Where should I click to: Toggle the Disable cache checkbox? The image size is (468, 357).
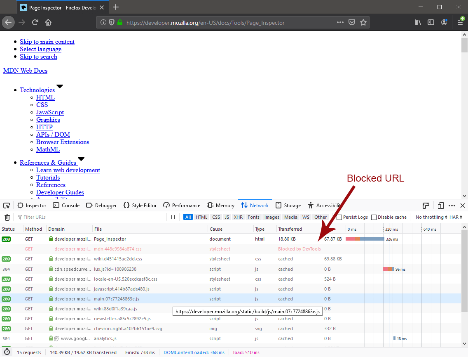pyautogui.click(x=374, y=217)
